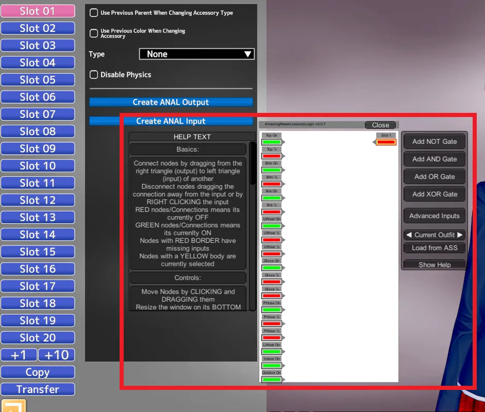
Task: Check the Disable Physics checkbox
Action: [x=93, y=75]
